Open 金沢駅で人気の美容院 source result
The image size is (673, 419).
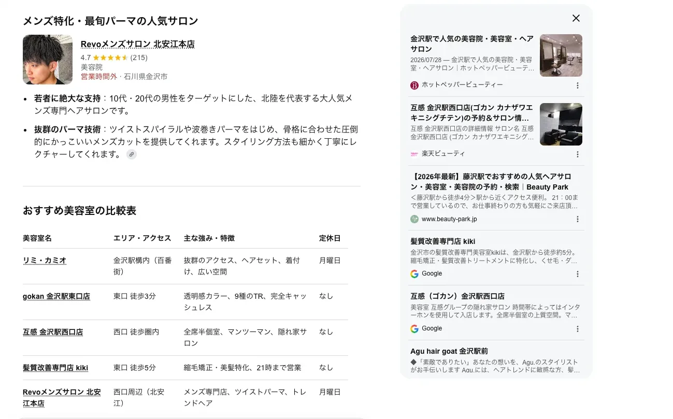(472, 44)
